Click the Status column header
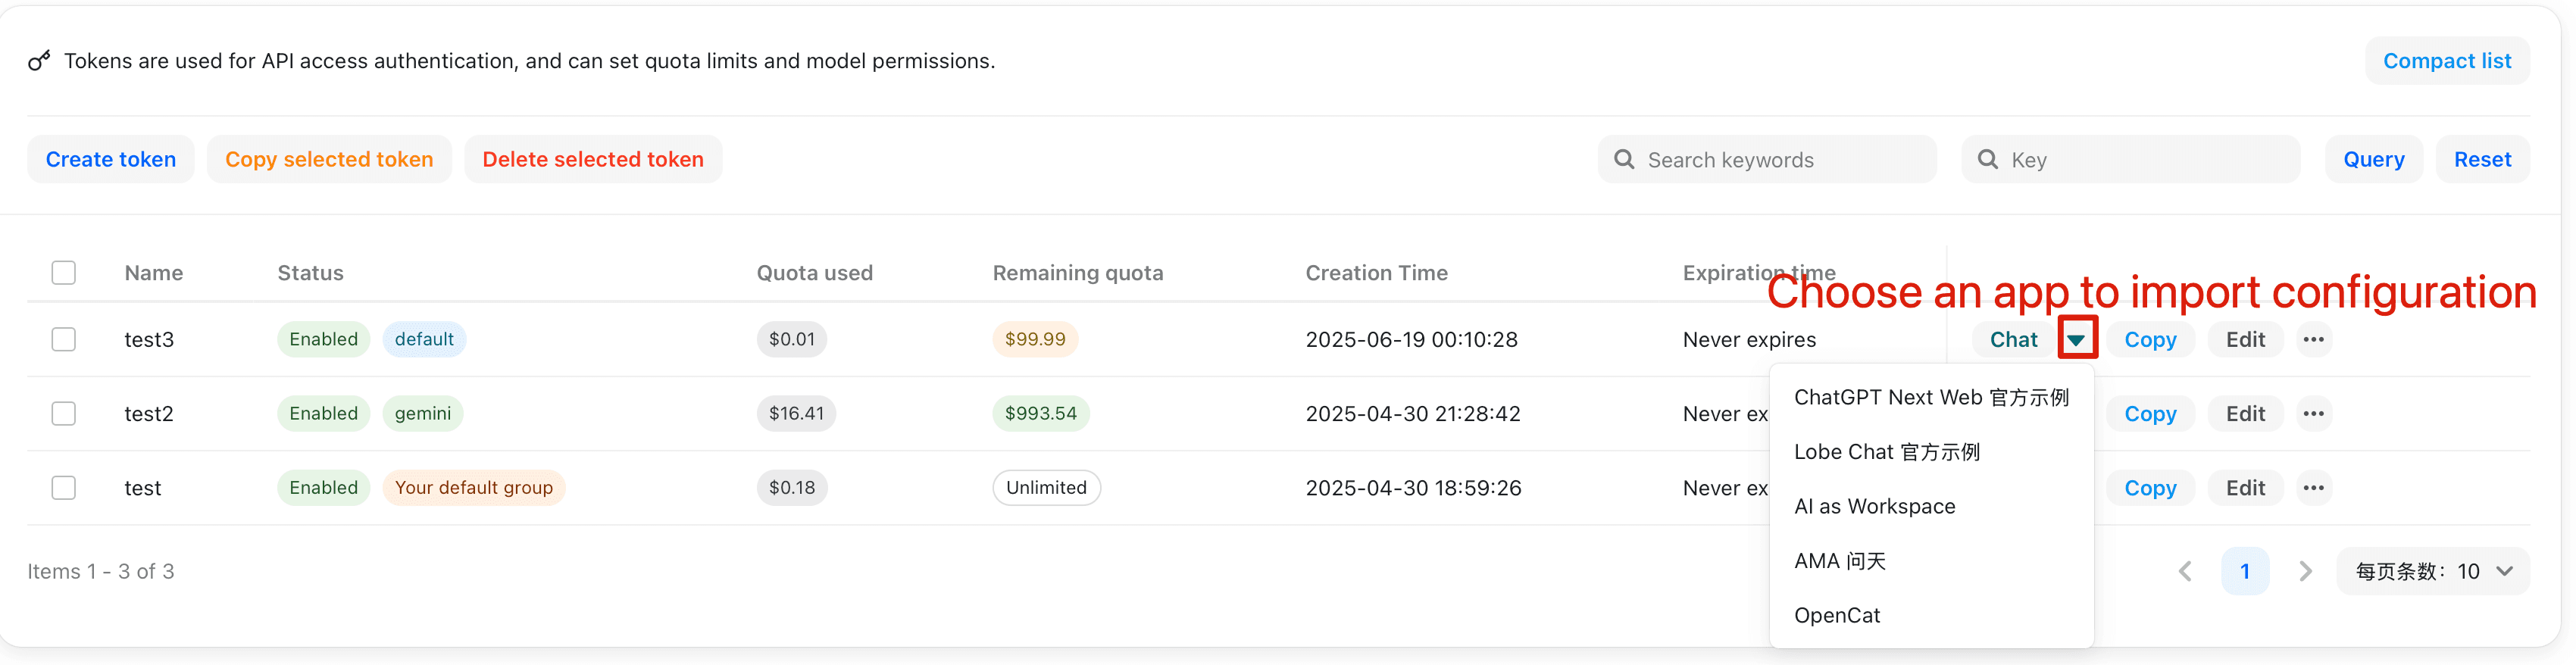Screen dimensions: 2576x665 (x=310, y=273)
